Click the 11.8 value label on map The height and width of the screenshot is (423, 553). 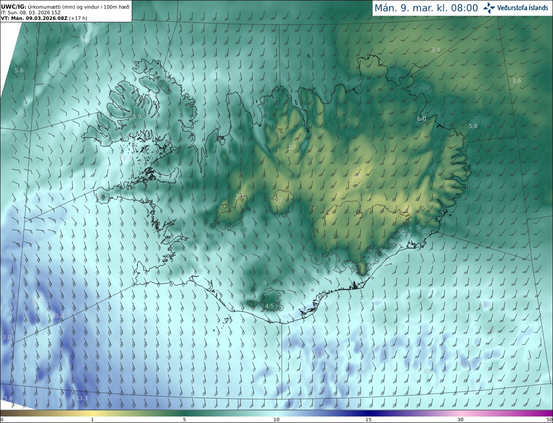pos(318,354)
